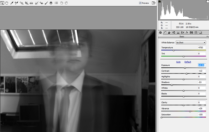Switch to the Tone Curve tab
Screen dimensions: 209x132
(x=165, y=32)
